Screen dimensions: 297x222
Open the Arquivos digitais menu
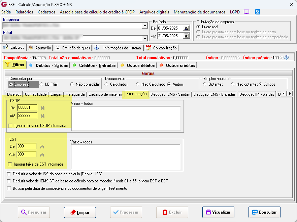pos(154,12)
